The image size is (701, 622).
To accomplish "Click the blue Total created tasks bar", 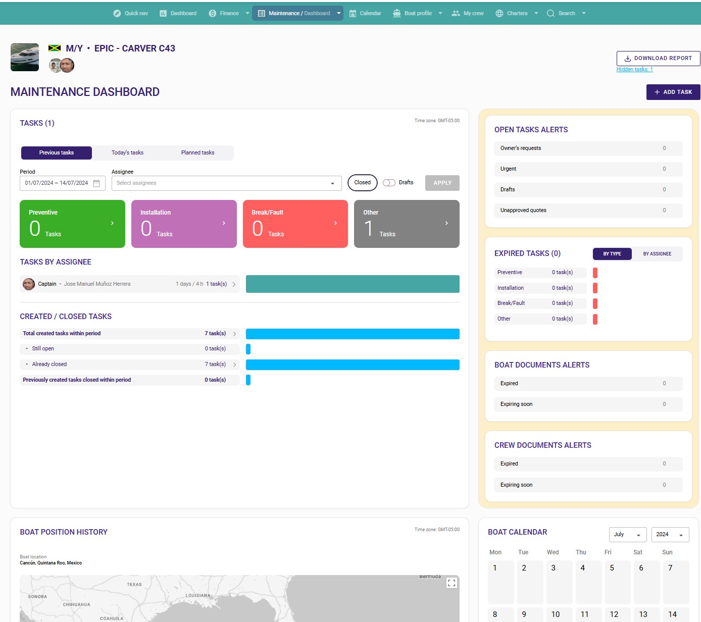I will point(353,334).
